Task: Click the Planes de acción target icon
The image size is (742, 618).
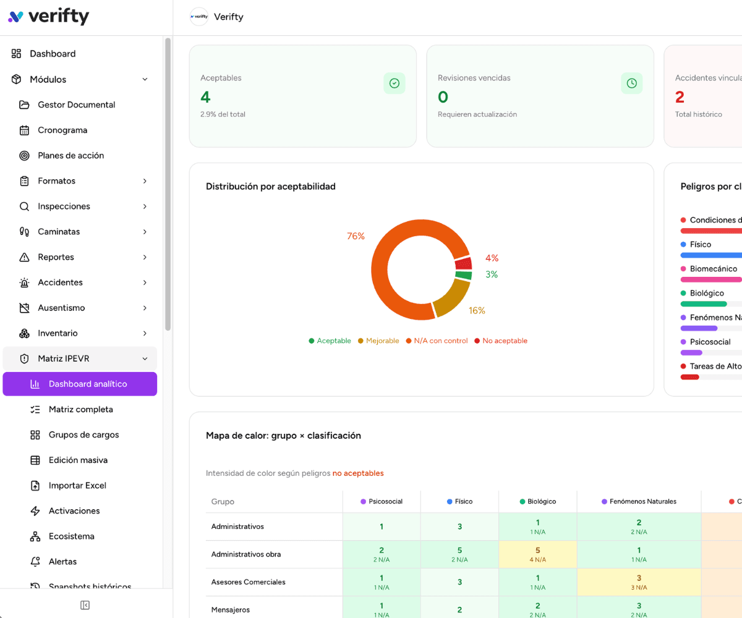Action: [25, 155]
